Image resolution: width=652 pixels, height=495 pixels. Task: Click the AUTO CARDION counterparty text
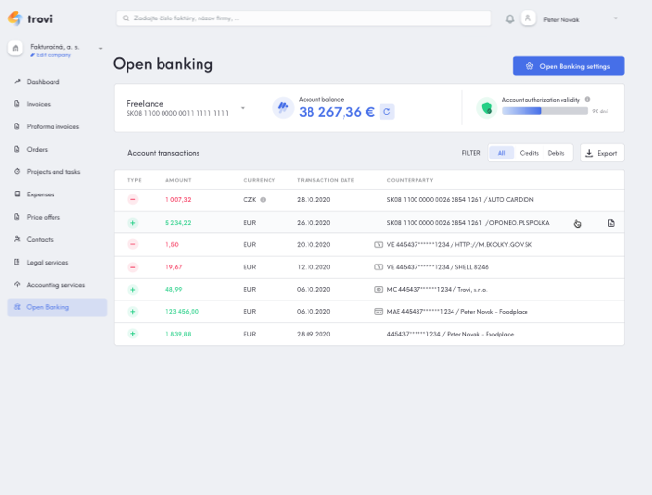pyautogui.click(x=511, y=200)
